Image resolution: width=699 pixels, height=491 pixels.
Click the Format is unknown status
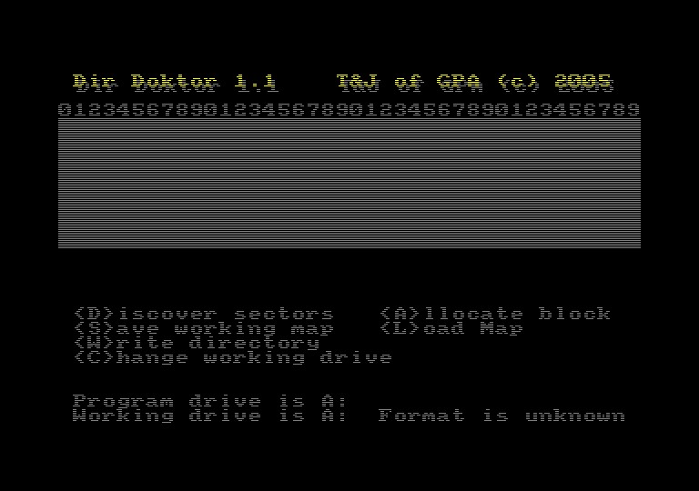coord(502,416)
